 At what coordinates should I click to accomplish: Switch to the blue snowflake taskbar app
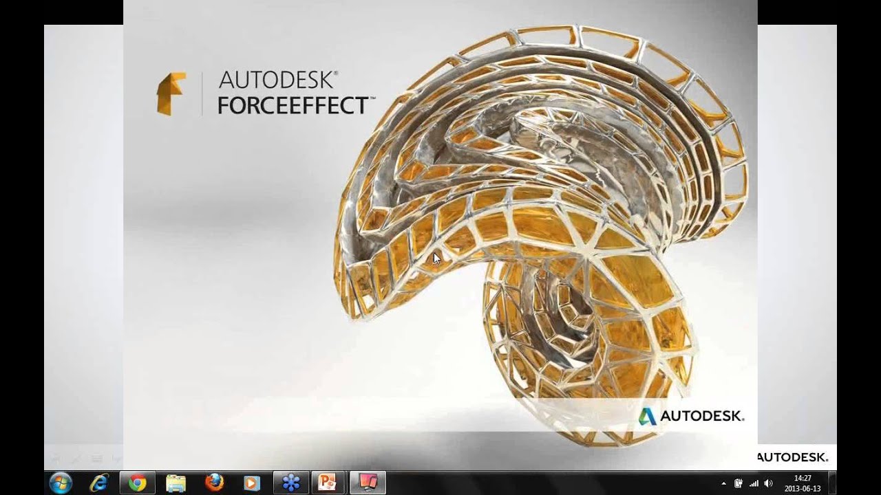(x=291, y=483)
